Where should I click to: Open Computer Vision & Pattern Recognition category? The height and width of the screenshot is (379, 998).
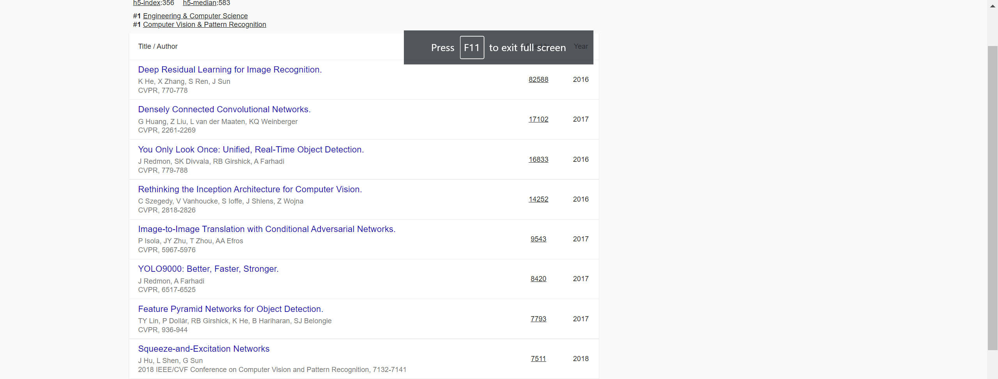pos(204,25)
